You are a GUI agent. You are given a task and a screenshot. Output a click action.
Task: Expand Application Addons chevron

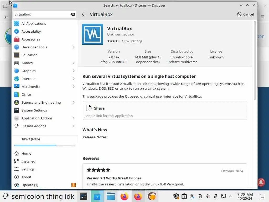74,118
